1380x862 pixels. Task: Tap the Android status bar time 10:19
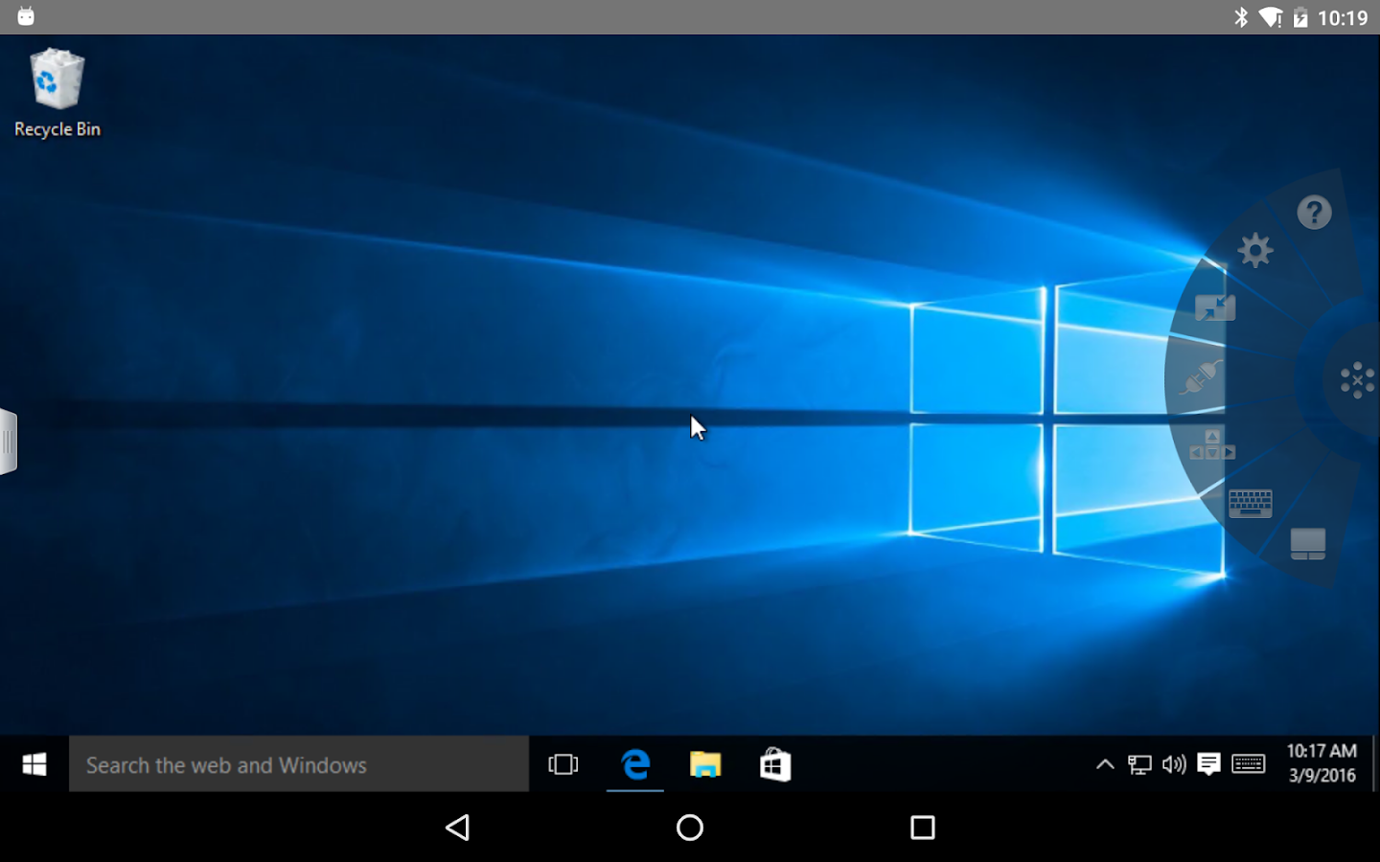point(1343,17)
